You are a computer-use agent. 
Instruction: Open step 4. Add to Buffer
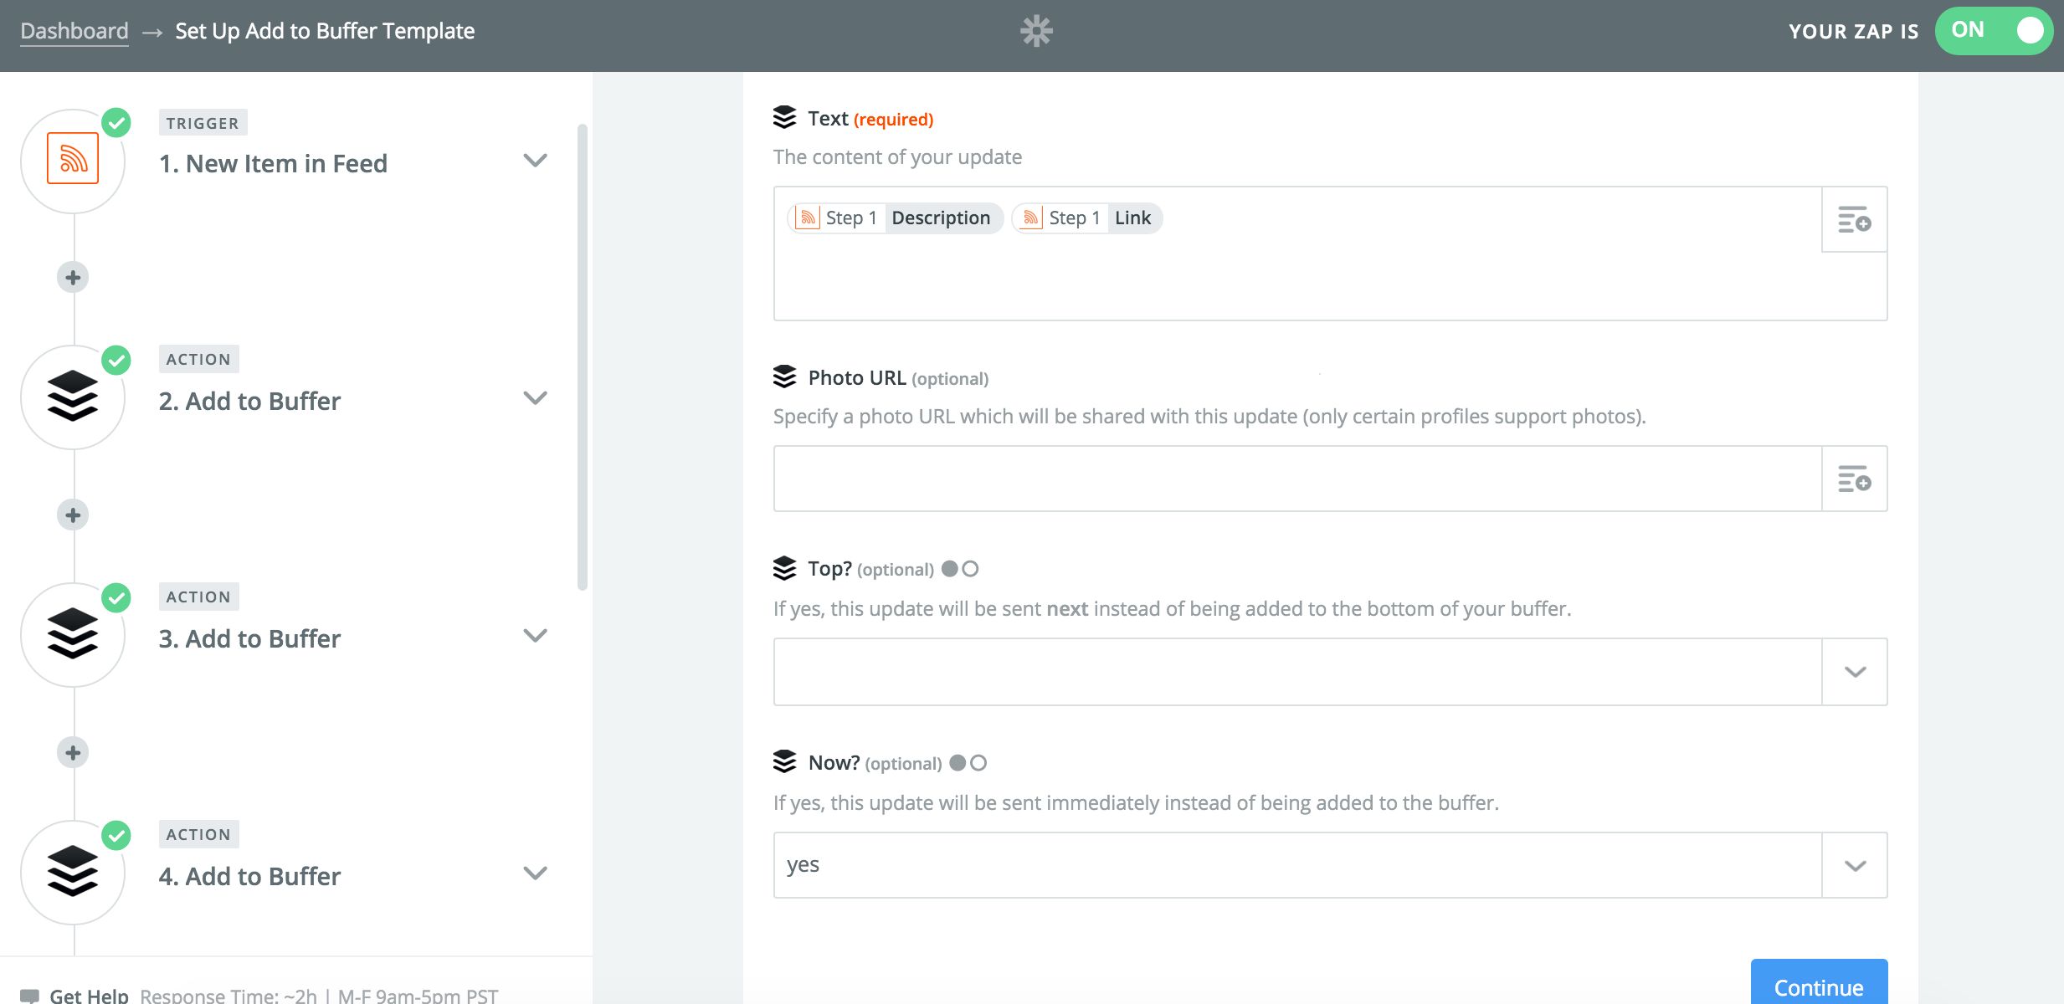click(249, 876)
